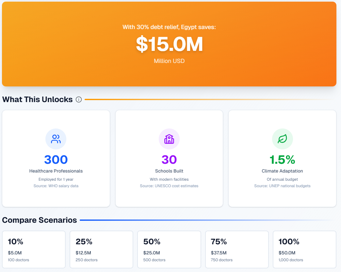This screenshot has height=272, width=341.
Task: Click the info icon beside What This Unlocks
Action: coord(79,99)
